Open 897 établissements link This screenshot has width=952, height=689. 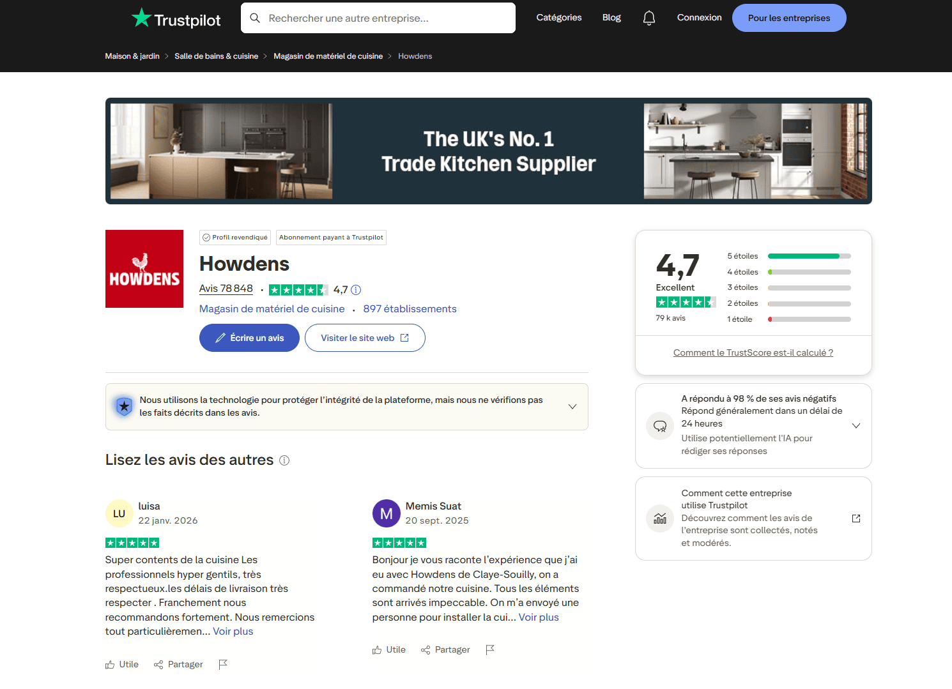click(410, 309)
